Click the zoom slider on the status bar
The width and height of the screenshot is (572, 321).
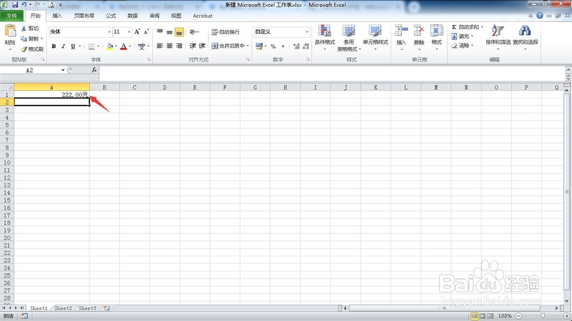click(542, 316)
